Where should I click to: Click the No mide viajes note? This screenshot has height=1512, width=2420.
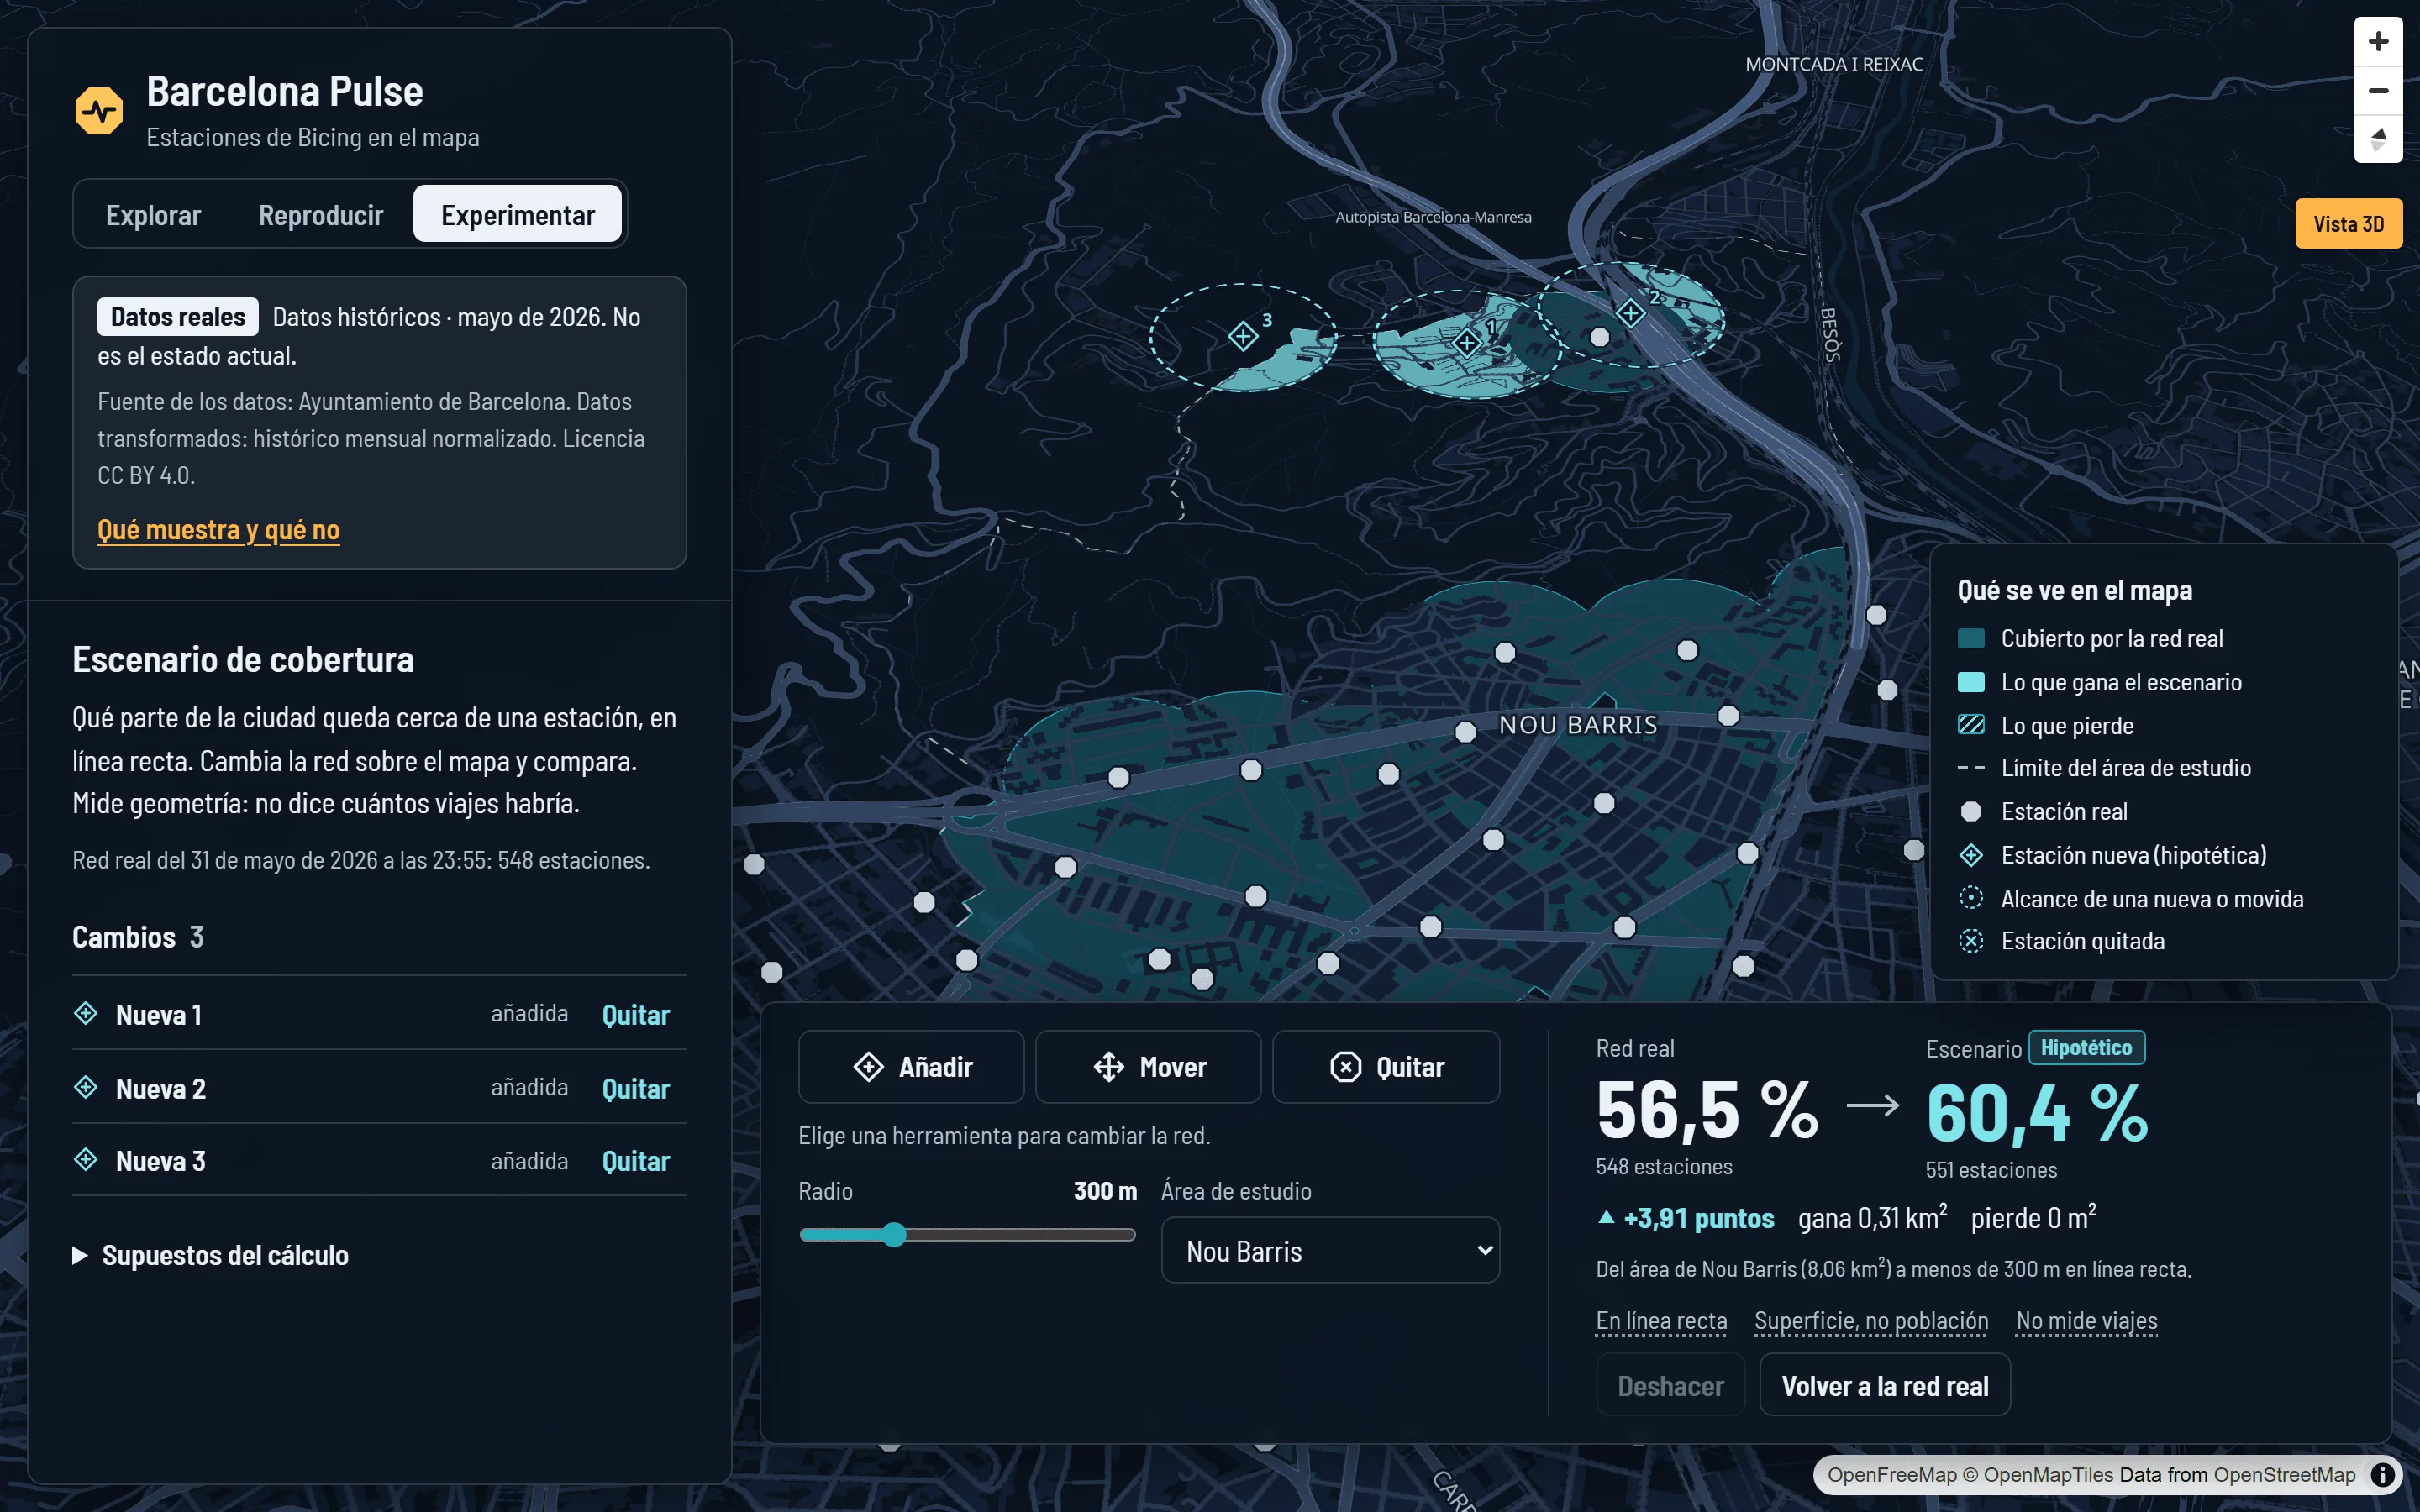pyautogui.click(x=2087, y=1321)
